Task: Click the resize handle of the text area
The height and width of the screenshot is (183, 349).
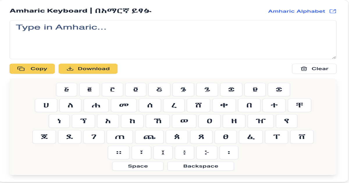Action: pyautogui.click(x=335, y=58)
